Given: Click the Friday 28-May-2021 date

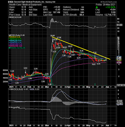Looking at the screenshot, I should (x=106, y=4).
